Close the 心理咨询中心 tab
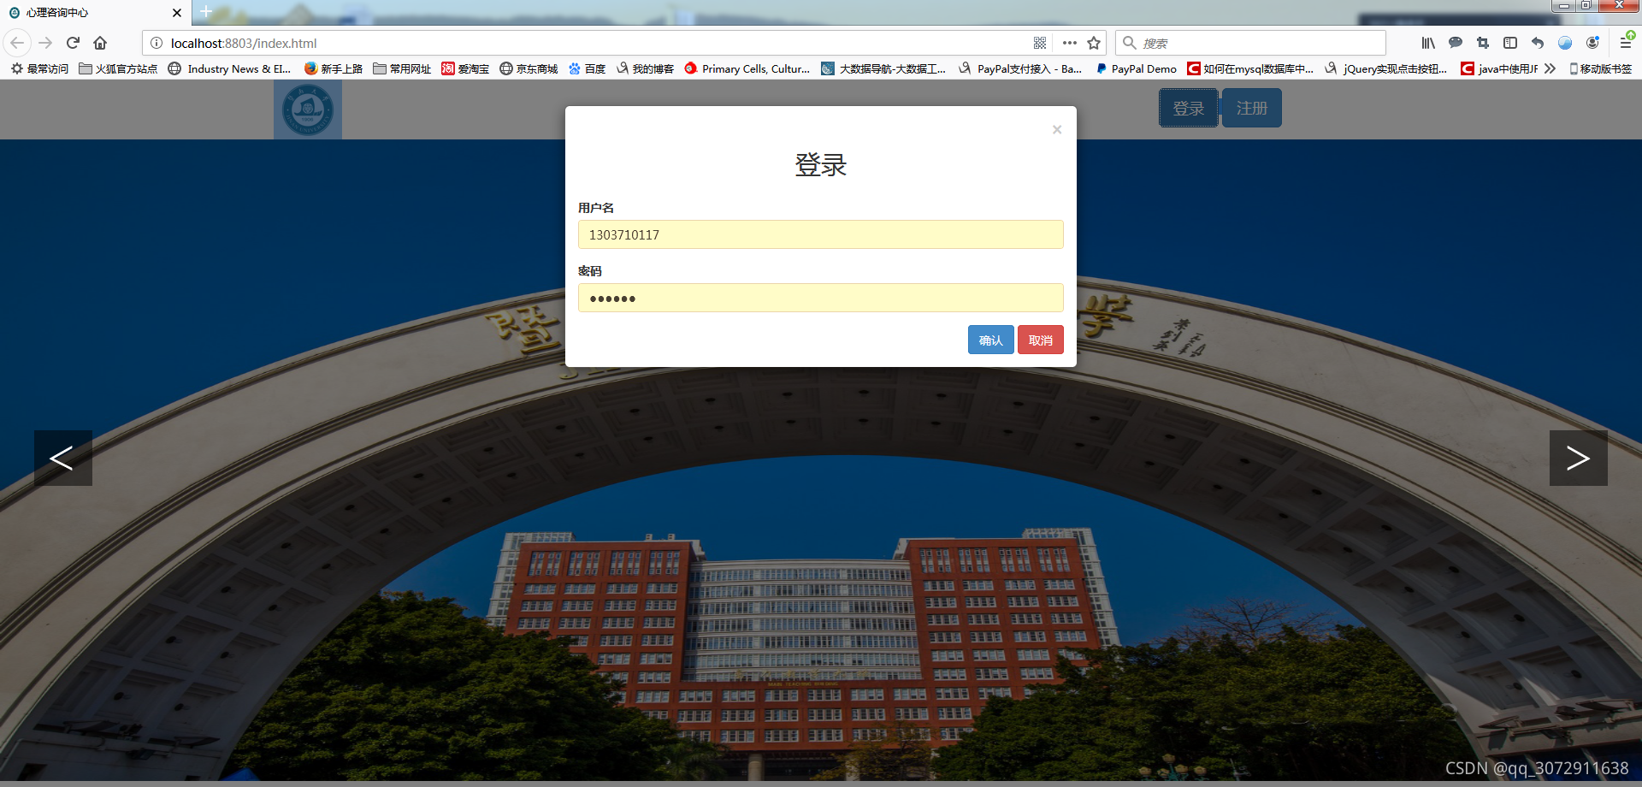The height and width of the screenshot is (787, 1642). click(177, 13)
